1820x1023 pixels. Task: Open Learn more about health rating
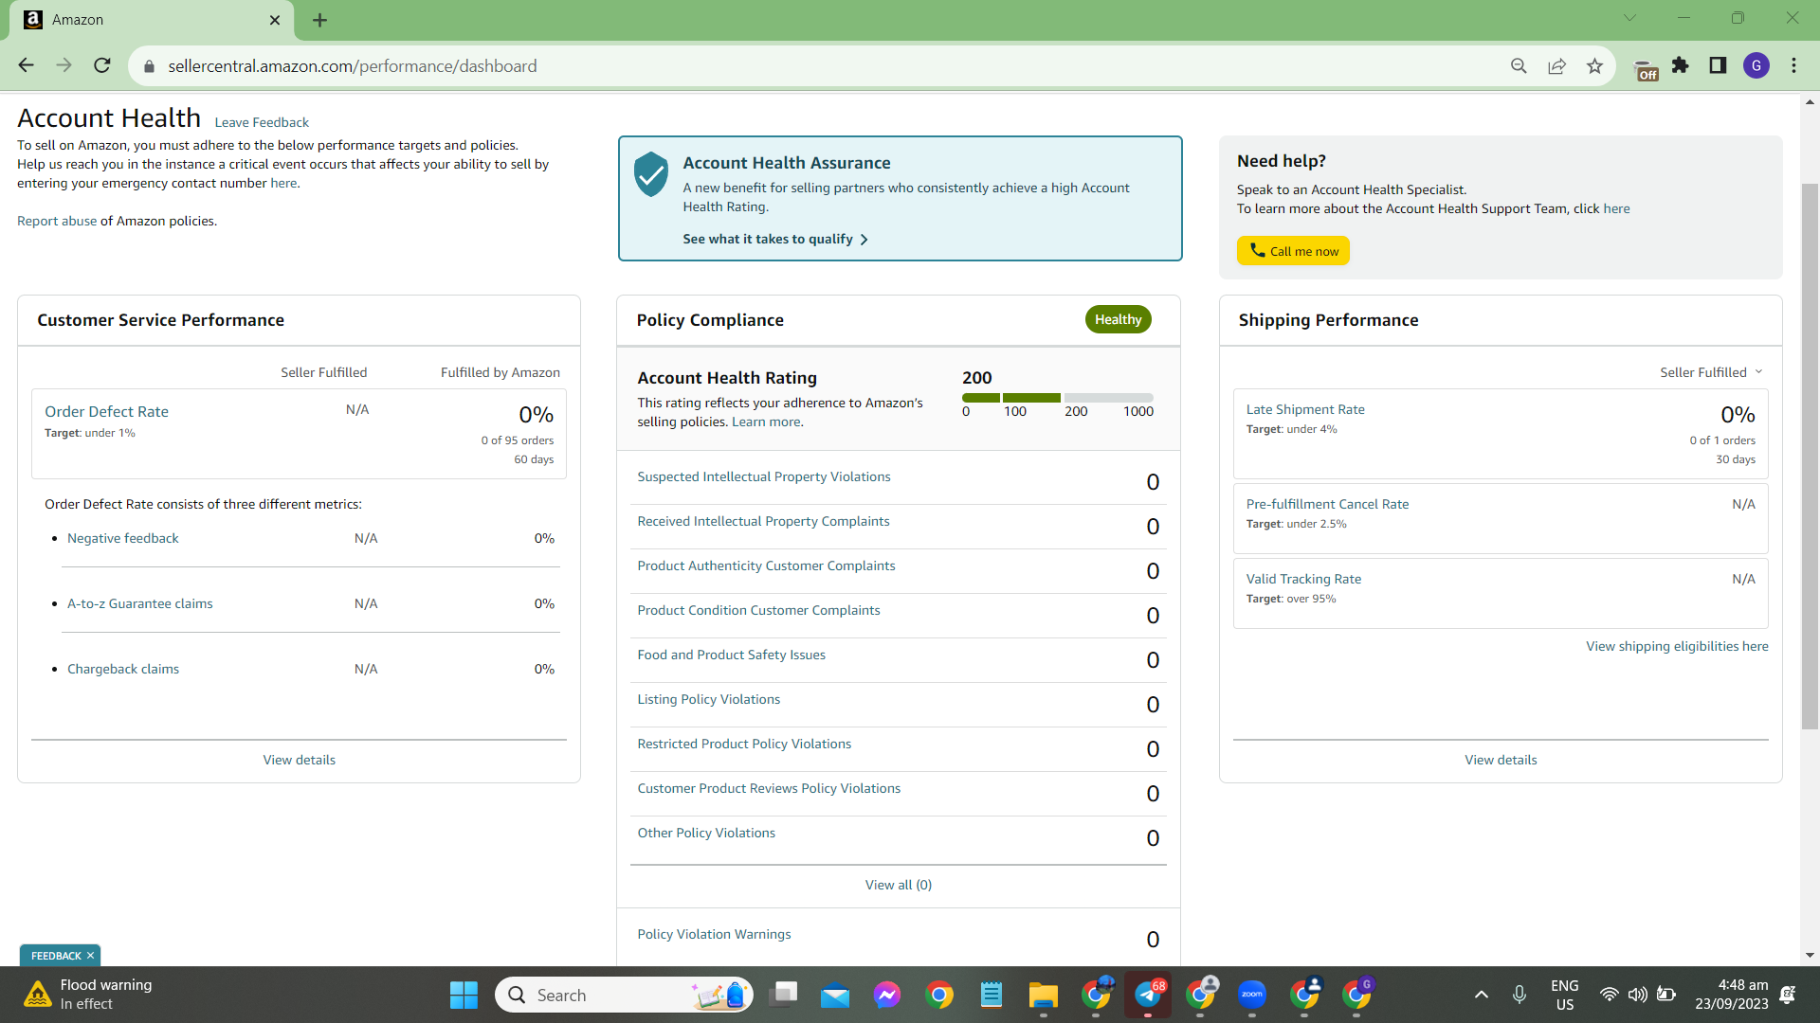click(x=766, y=422)
